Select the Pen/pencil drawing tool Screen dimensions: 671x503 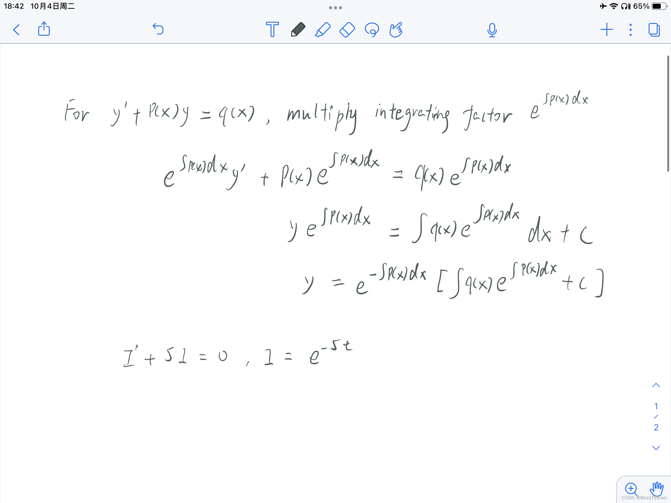point(297,29)
